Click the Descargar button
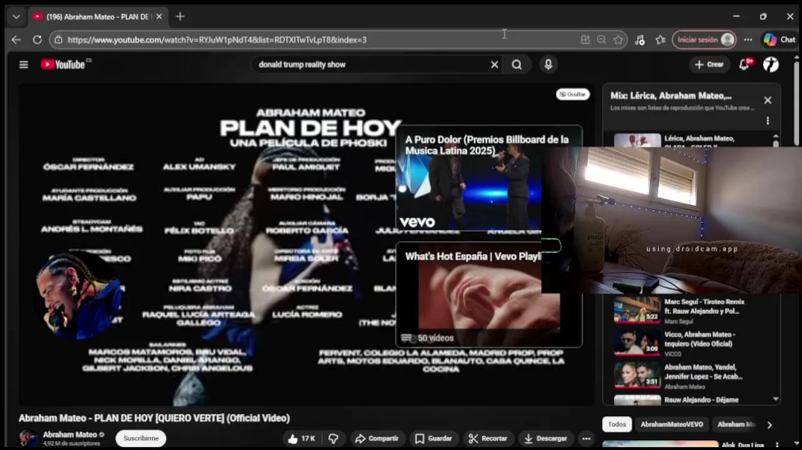802x450 pixels. (x=546, y=438)
